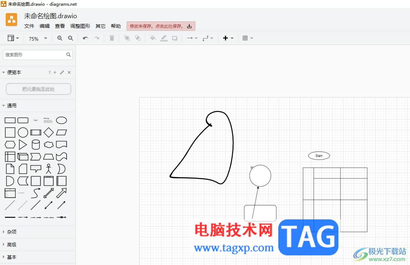Open the 文件 File menu
This screenshot has width=410, height=265.
point(29,26)
